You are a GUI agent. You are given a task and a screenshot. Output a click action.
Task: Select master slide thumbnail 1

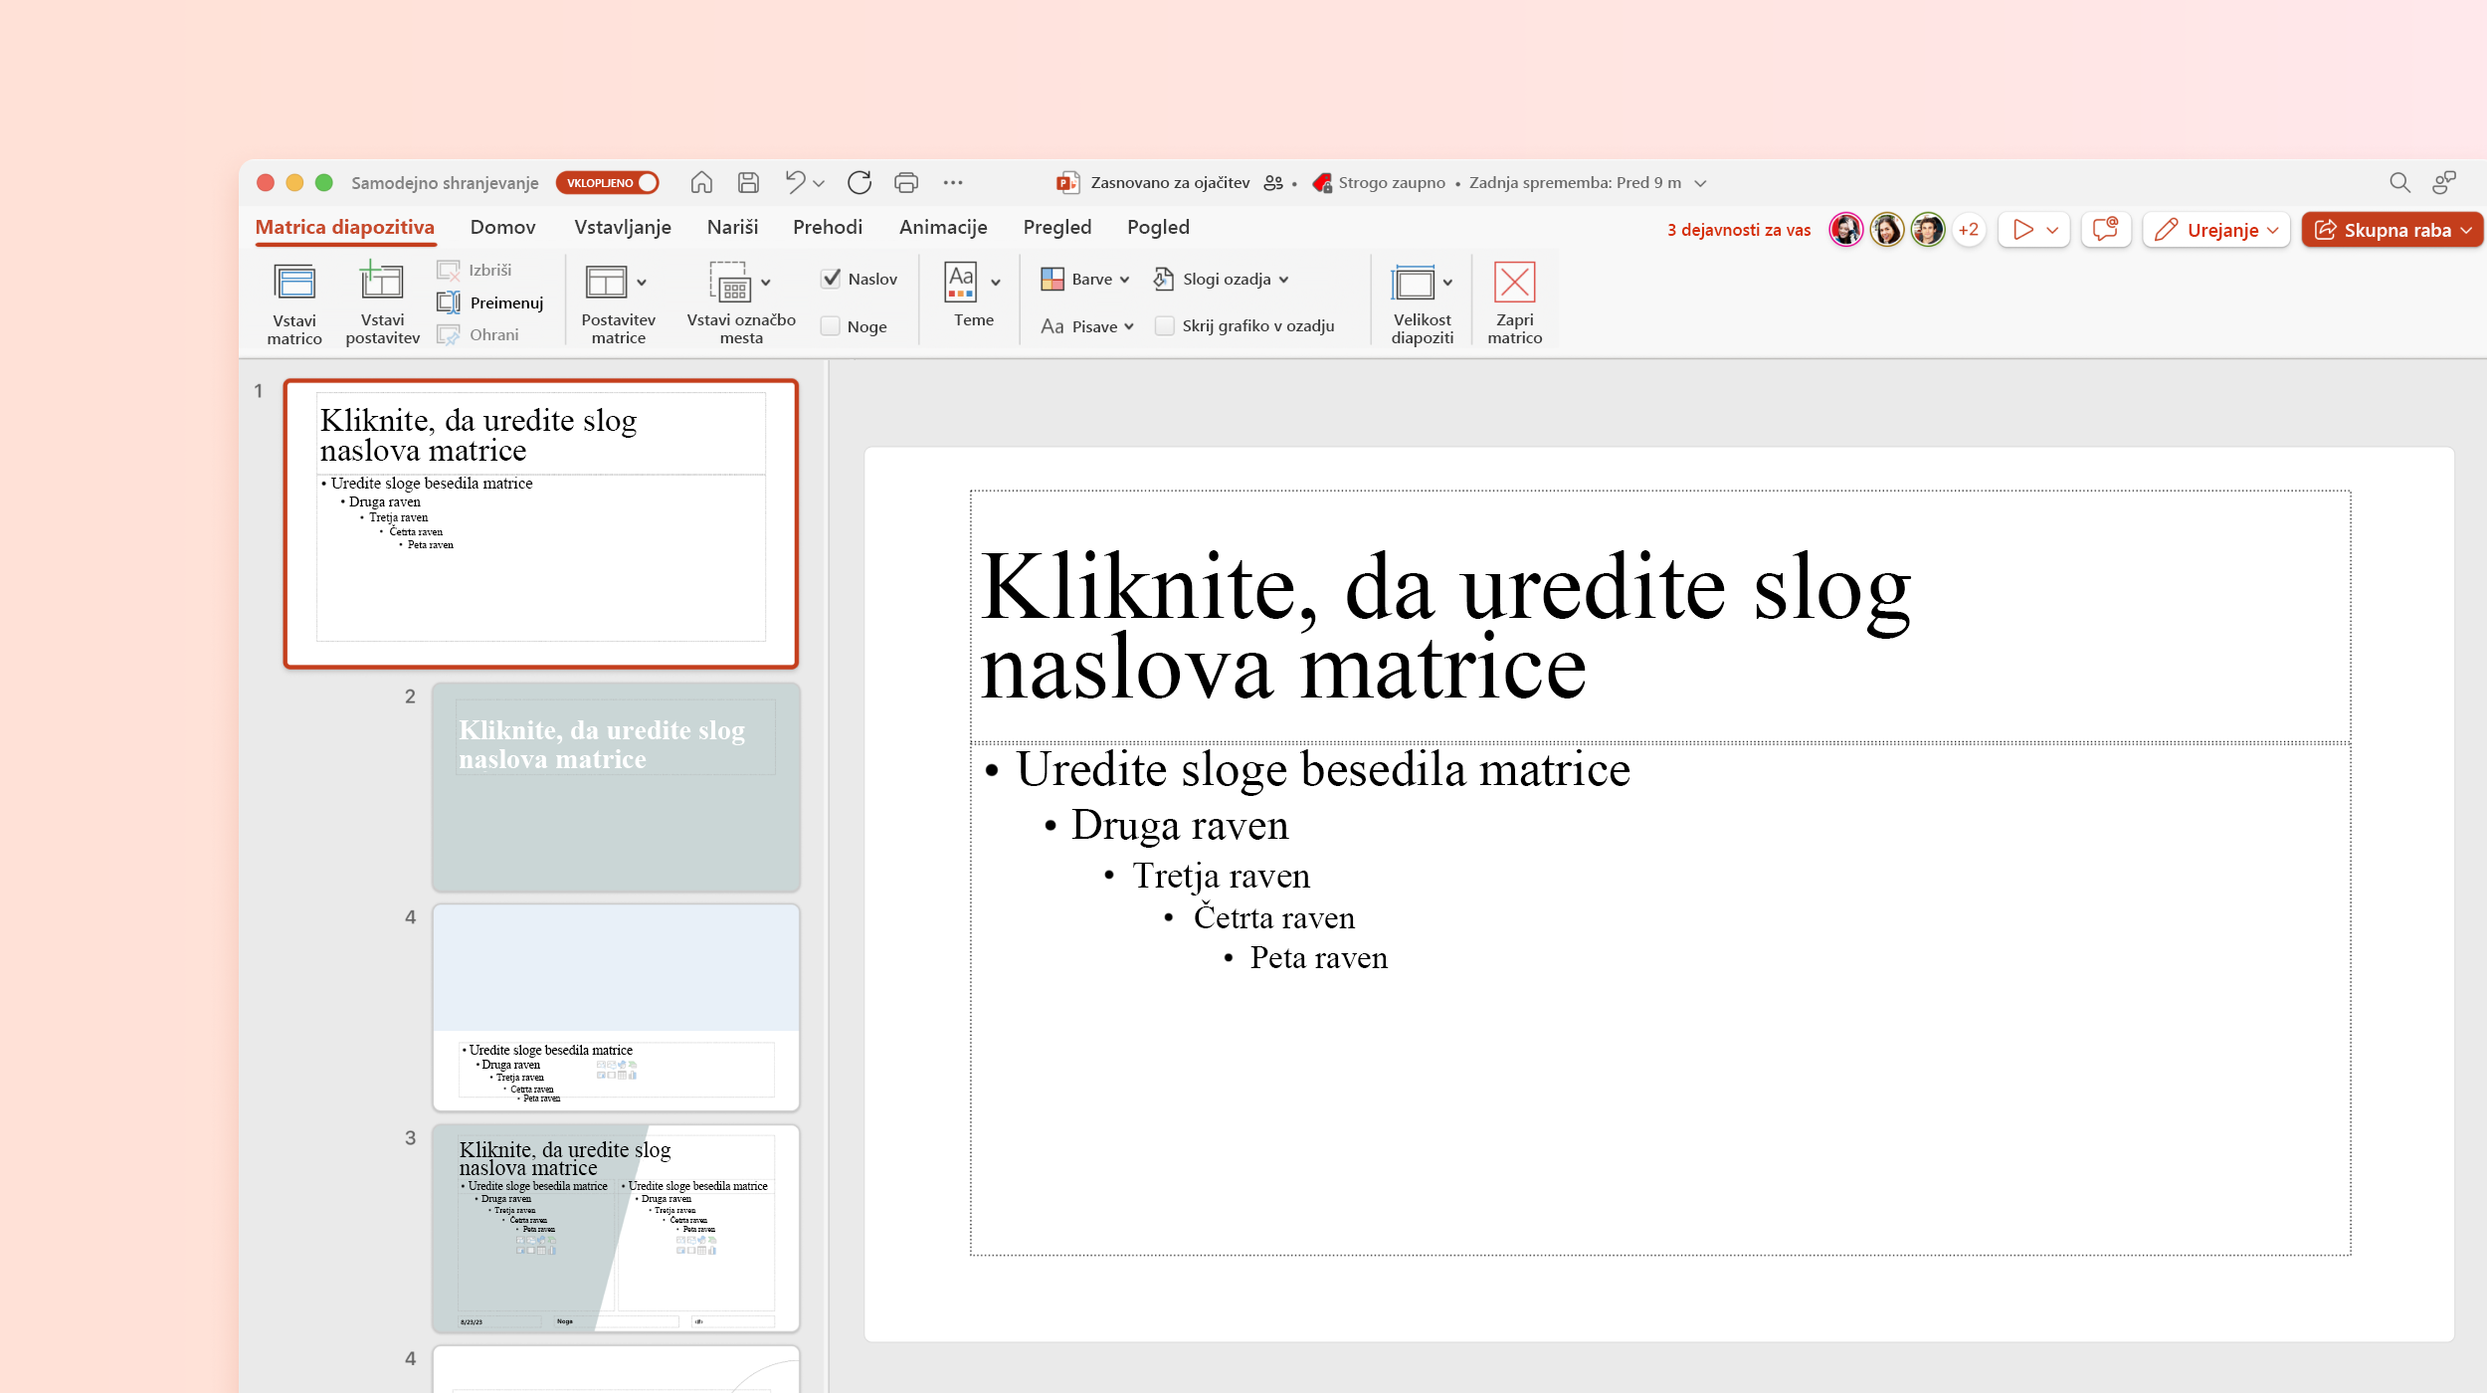click(x=541, y=523)
